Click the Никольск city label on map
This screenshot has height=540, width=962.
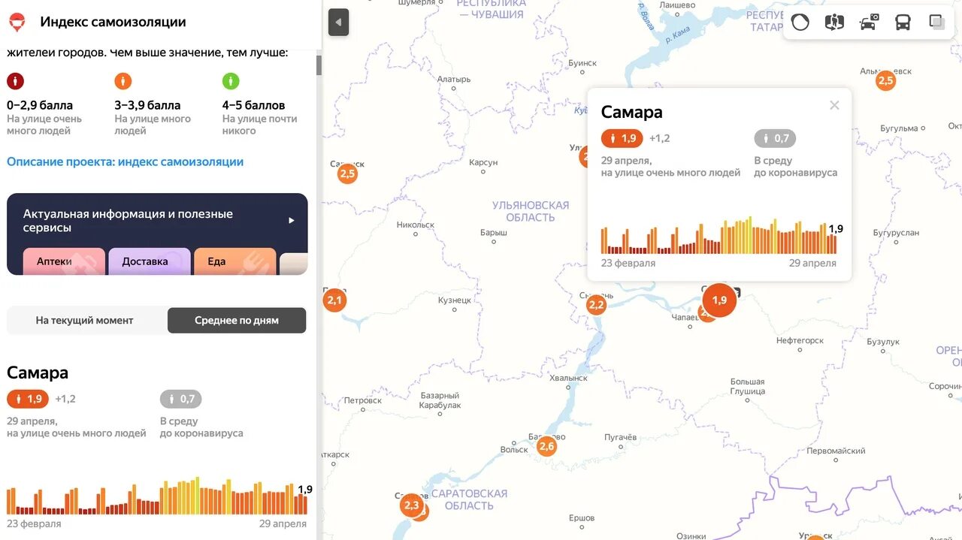pyautogui.click(x=416, y=225)
